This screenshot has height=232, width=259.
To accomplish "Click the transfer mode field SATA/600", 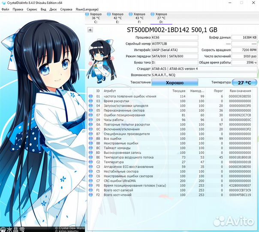I will (175, 56).
